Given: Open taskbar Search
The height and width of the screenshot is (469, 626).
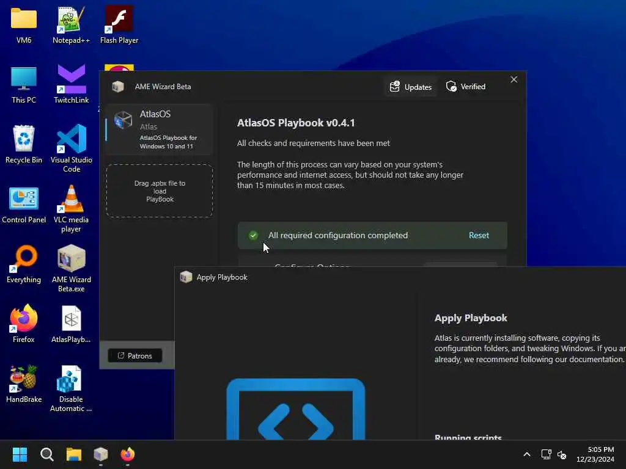Looking at the screenshot, I should [46, 454].
